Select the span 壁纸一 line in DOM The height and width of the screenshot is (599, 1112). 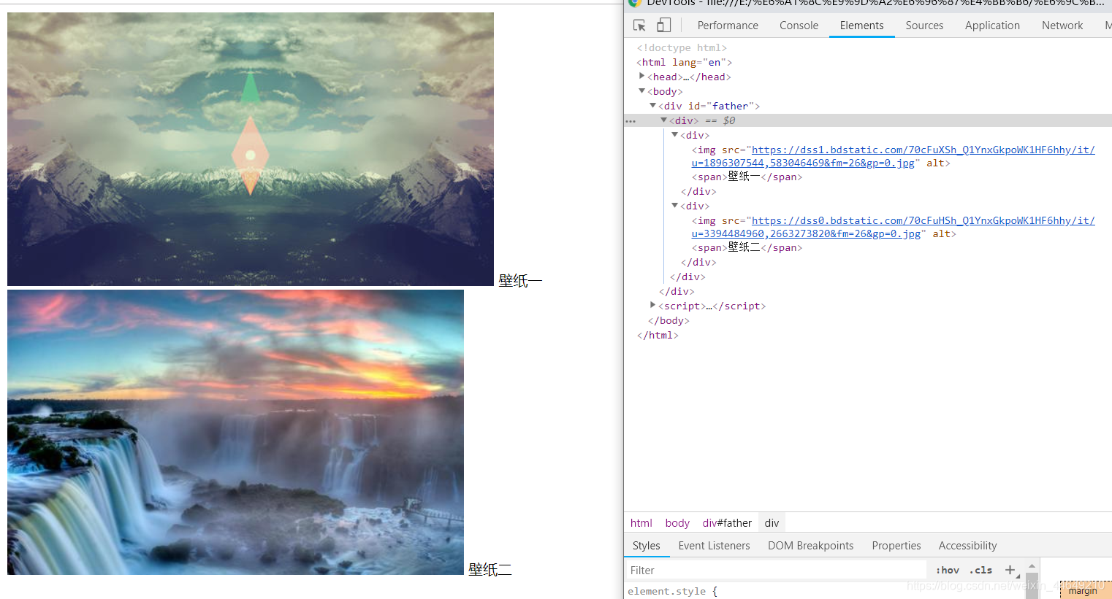(747, 177)
